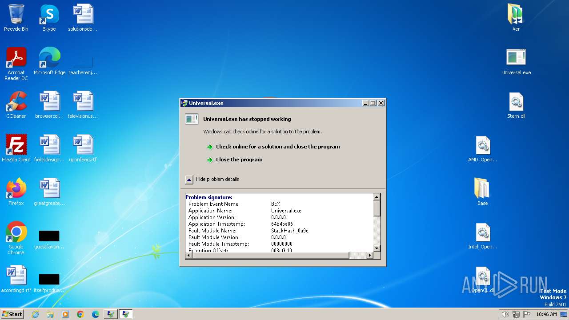Select the browsercol... Word document

click(x=49, y=104)
